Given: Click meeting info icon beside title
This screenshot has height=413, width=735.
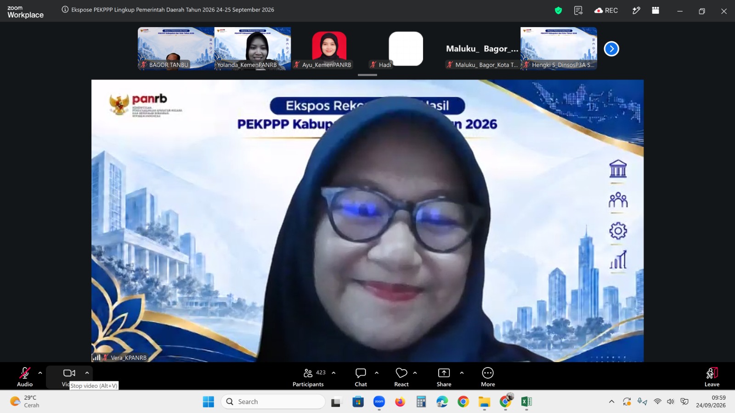Looking at the screenshot, I should pos(65,10).
